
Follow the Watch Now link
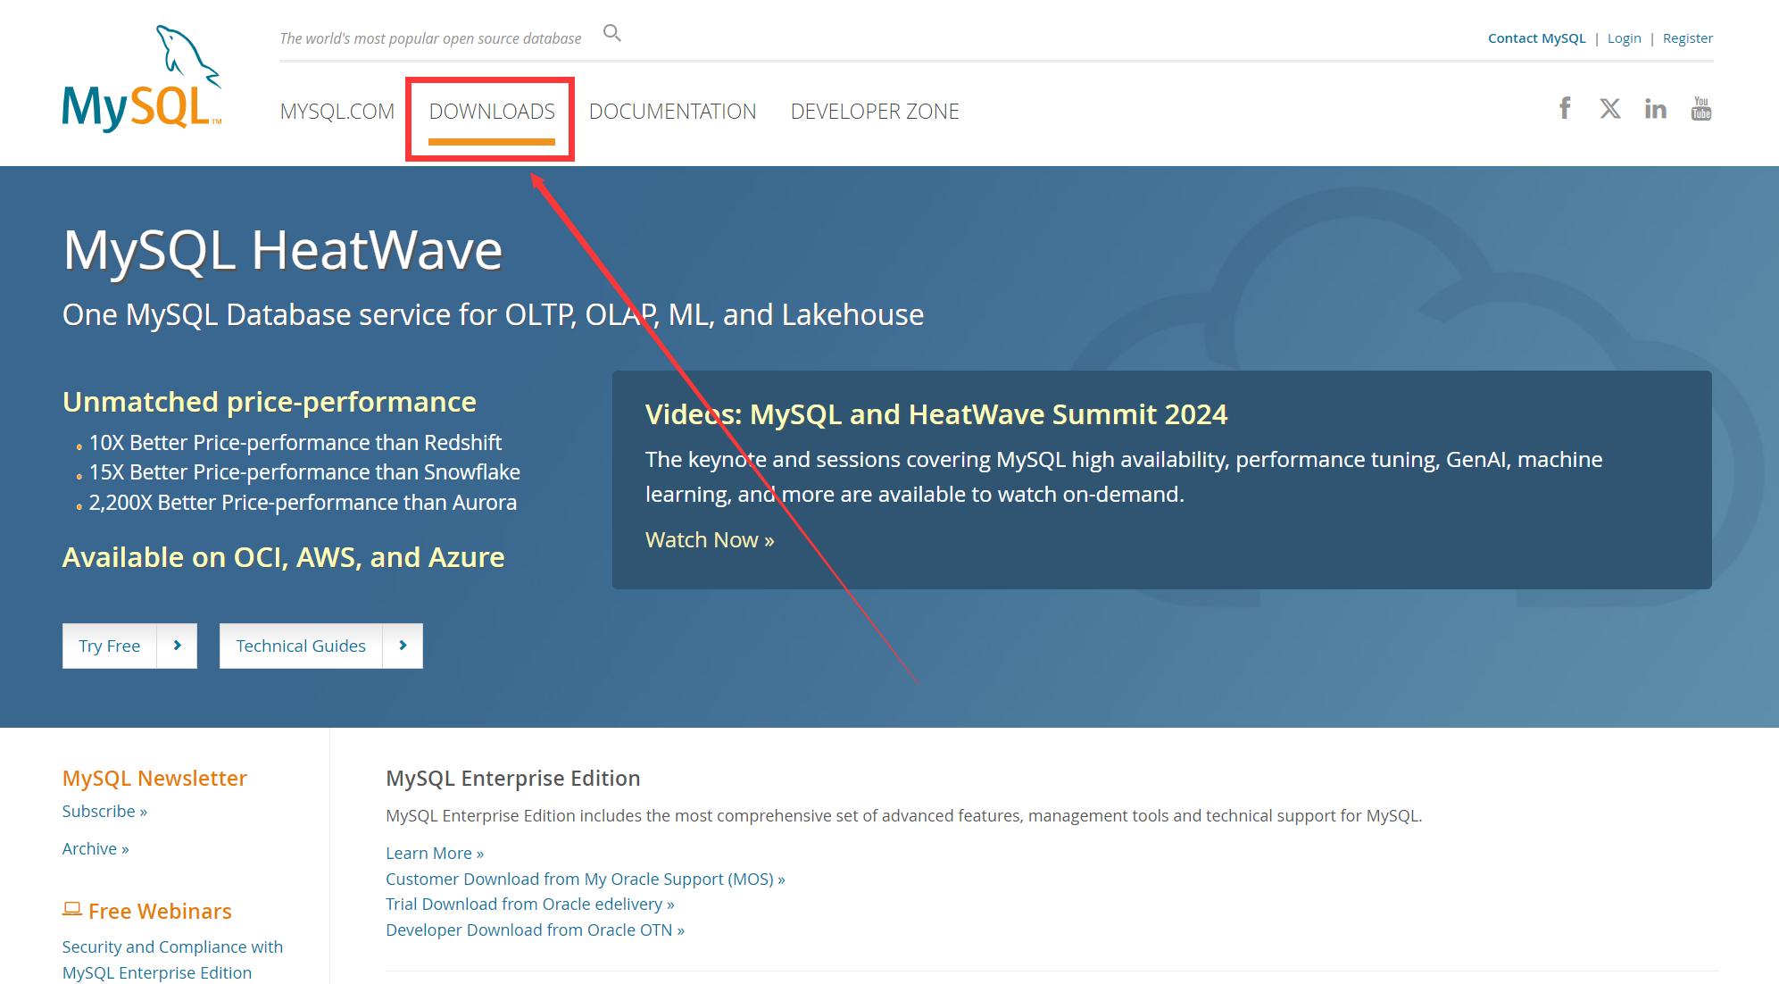710,540
